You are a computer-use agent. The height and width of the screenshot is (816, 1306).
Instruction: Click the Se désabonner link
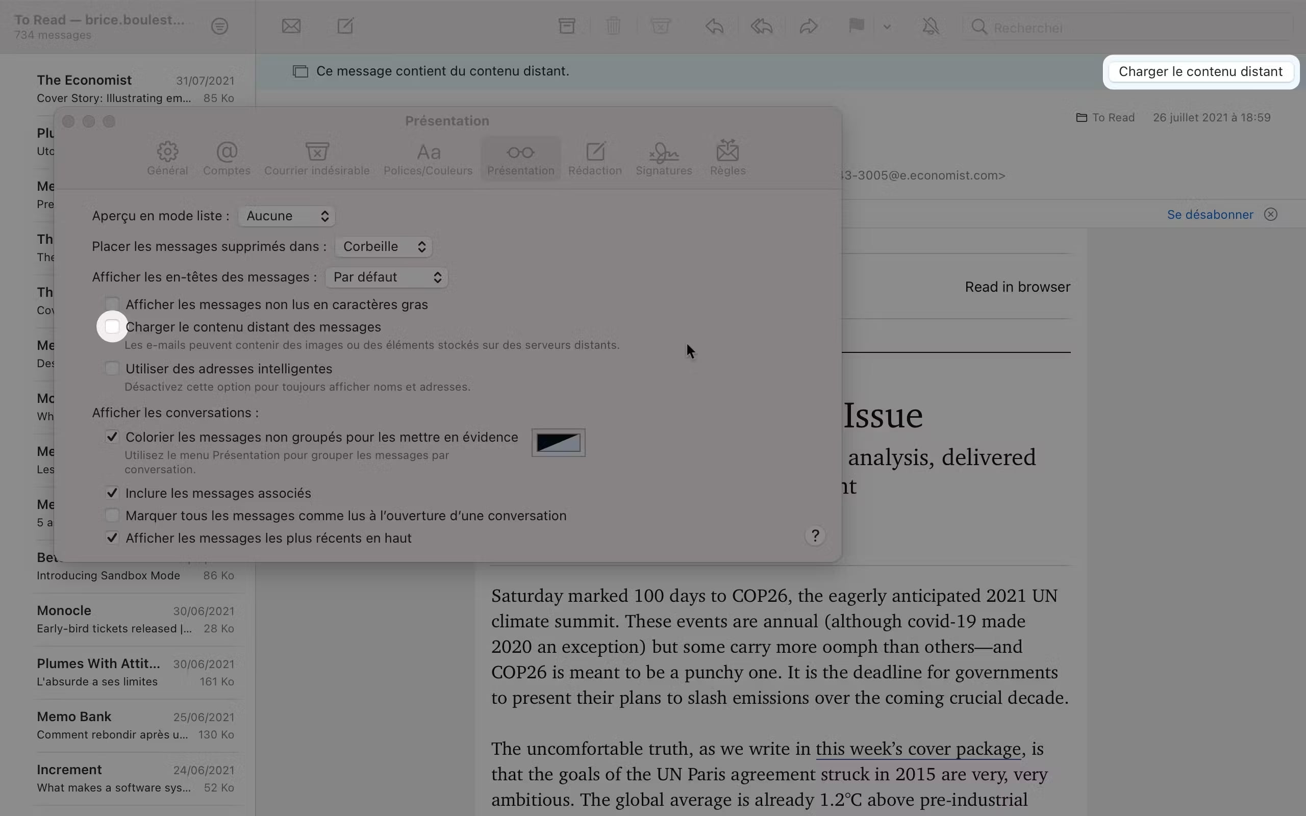click(1210, 215)
